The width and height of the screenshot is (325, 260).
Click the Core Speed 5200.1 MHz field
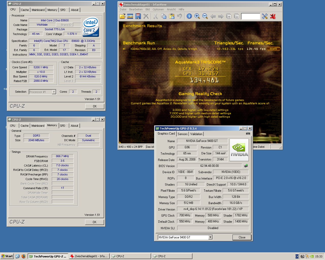pos(41,67)
